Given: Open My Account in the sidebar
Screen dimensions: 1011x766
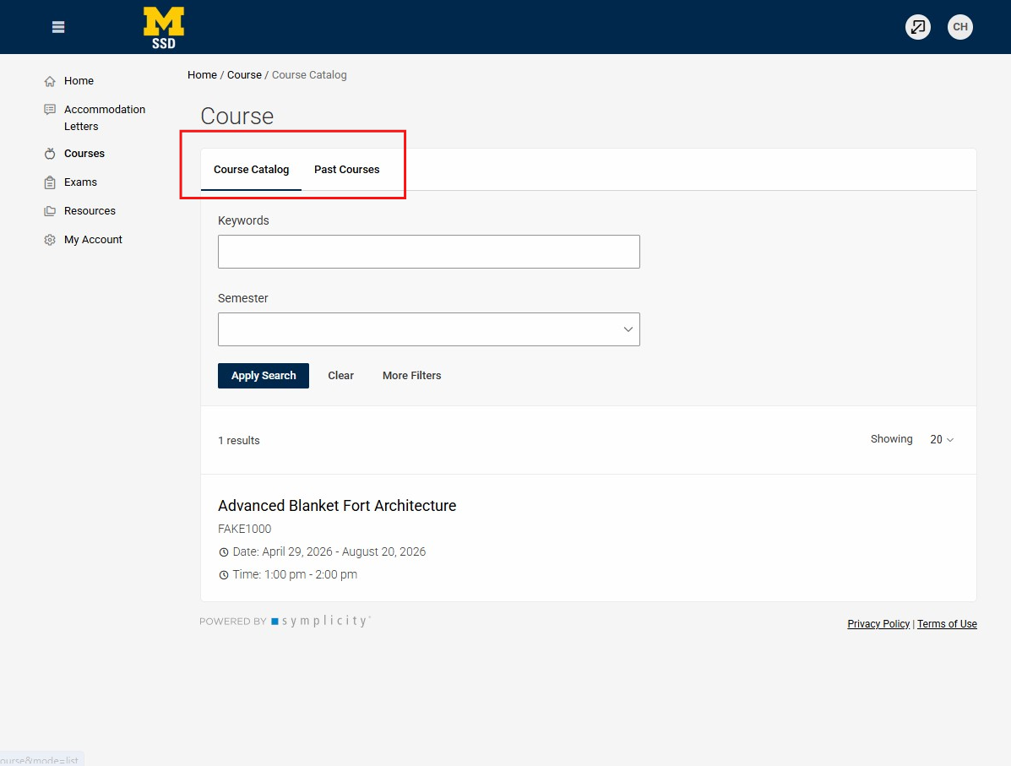Looking at the screenshot, I should (x=93, y=239).
